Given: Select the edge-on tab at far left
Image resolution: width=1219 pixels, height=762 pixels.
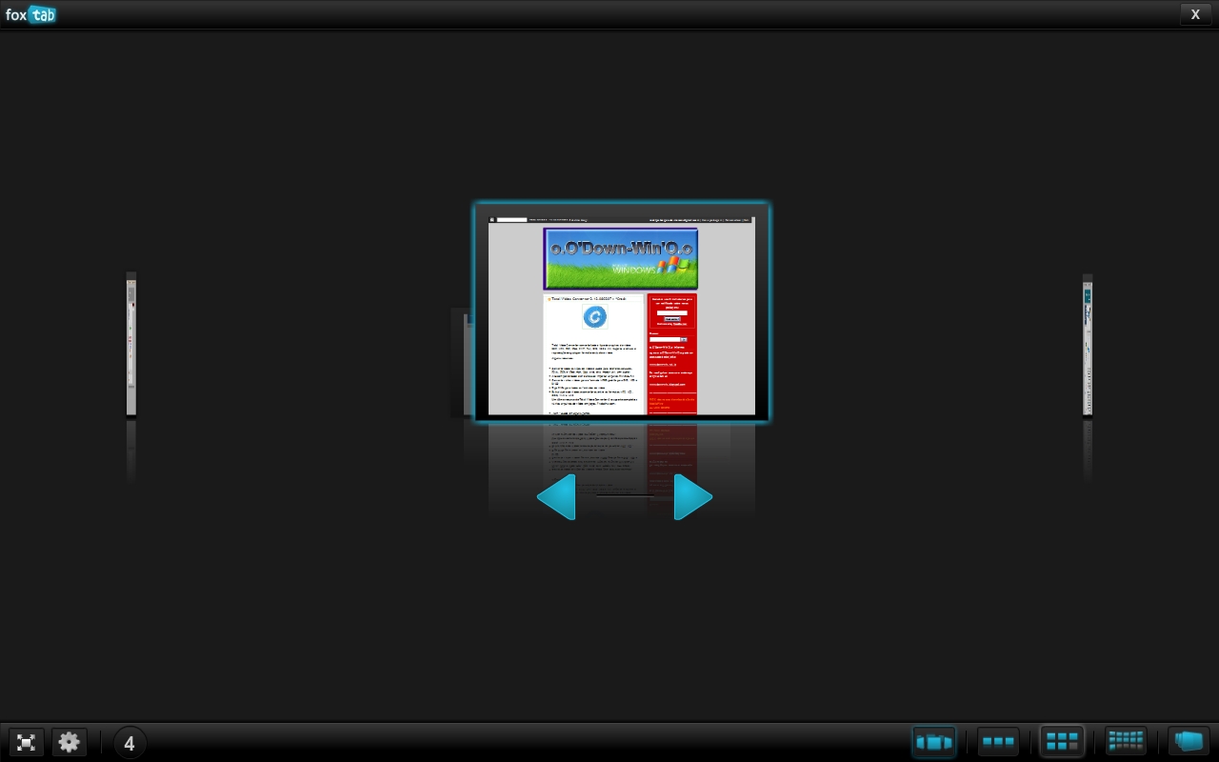Looking at the screenshot, I should [131, 344].
